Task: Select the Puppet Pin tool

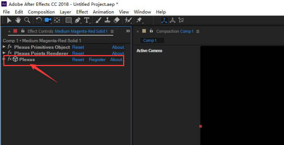Action: [x=139, y=20]
